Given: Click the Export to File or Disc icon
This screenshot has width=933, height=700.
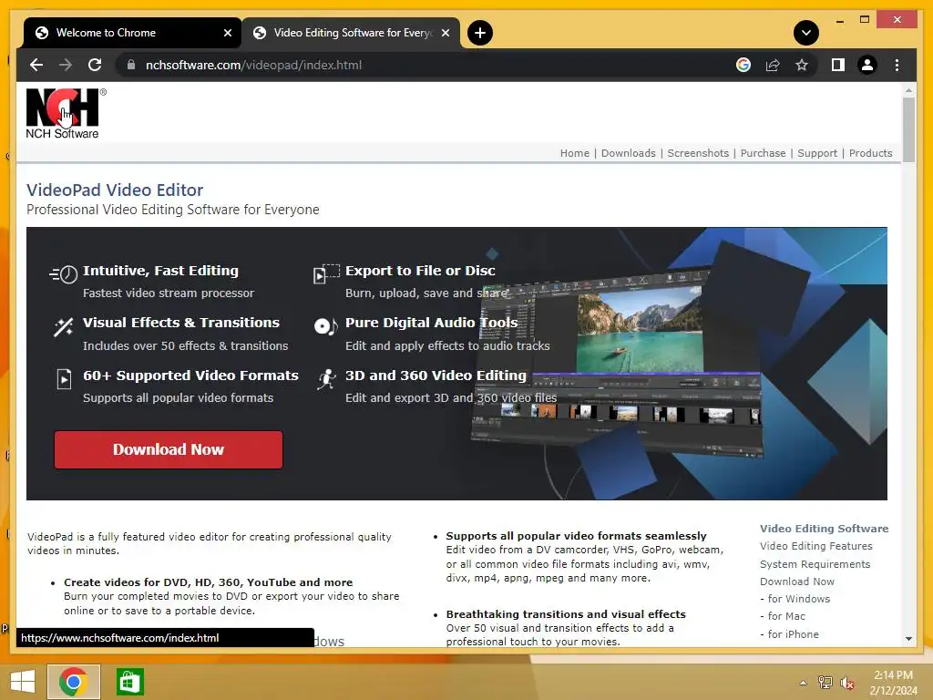Looking at the screenshot, I should (326, 273).
